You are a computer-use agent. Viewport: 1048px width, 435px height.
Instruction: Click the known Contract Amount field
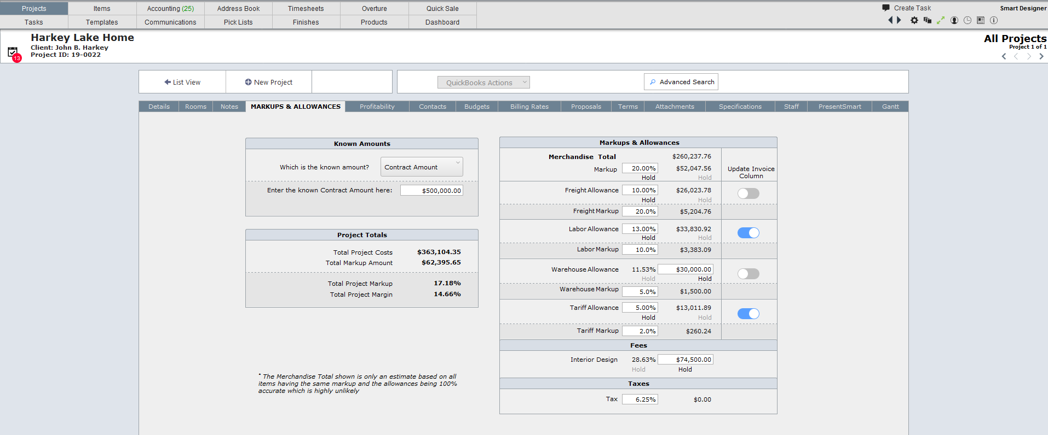431,190
